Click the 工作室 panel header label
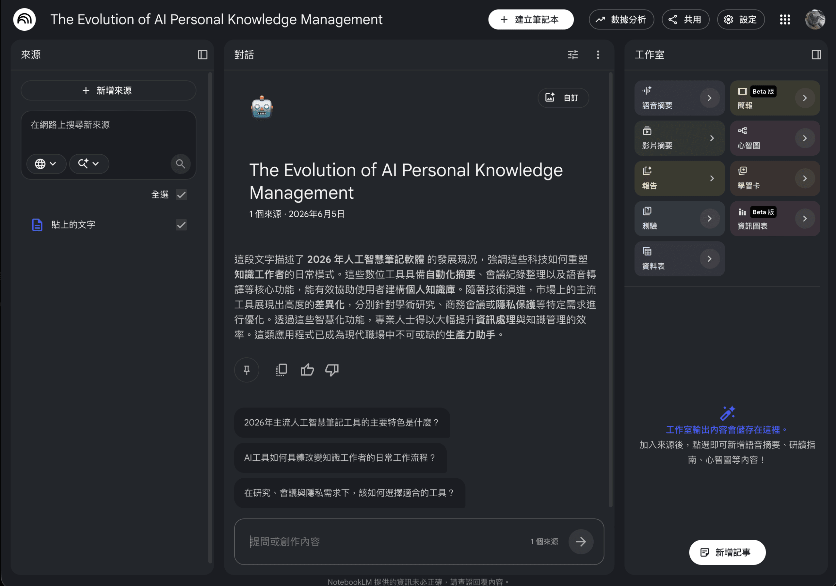This screenshot has width=836, height=586. [650, 54]
